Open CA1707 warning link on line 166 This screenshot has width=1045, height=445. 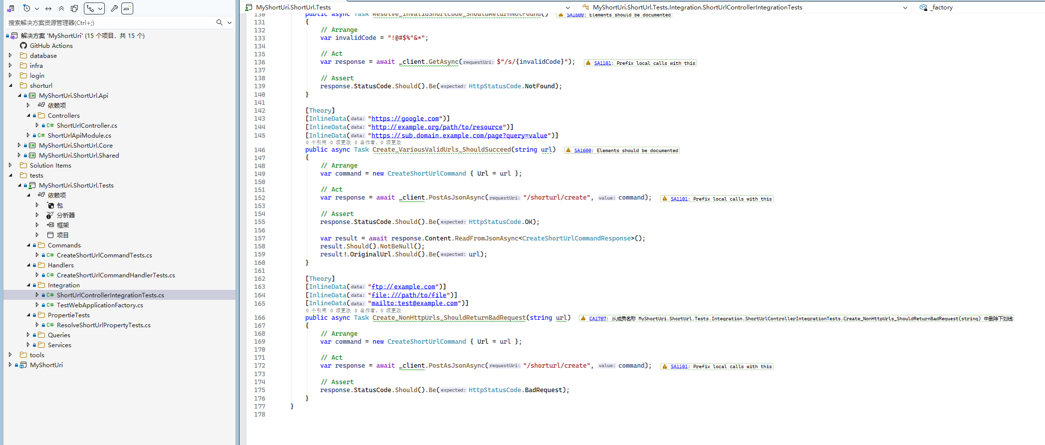pos(597,318)
